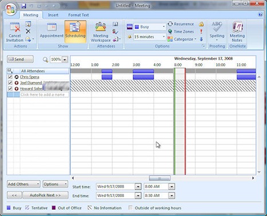
Task: Open Help with the question mark icon
Action: [260, 15]
